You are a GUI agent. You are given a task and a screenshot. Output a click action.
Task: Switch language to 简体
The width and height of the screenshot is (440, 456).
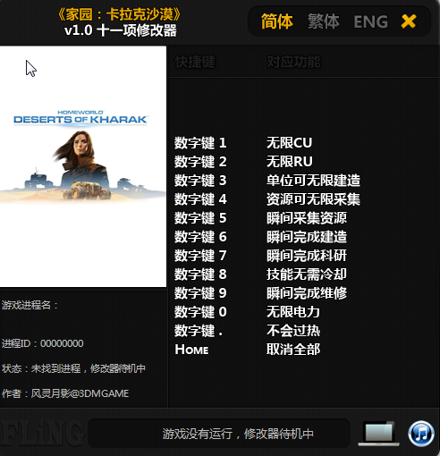tap(277, 21)
